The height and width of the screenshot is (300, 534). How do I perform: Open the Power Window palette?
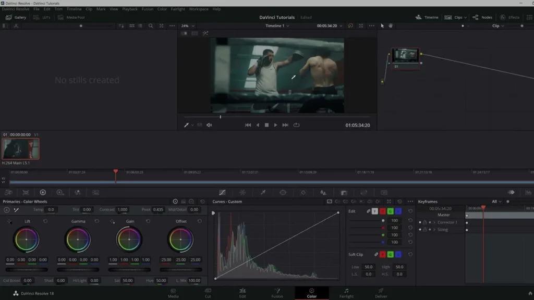283,193
